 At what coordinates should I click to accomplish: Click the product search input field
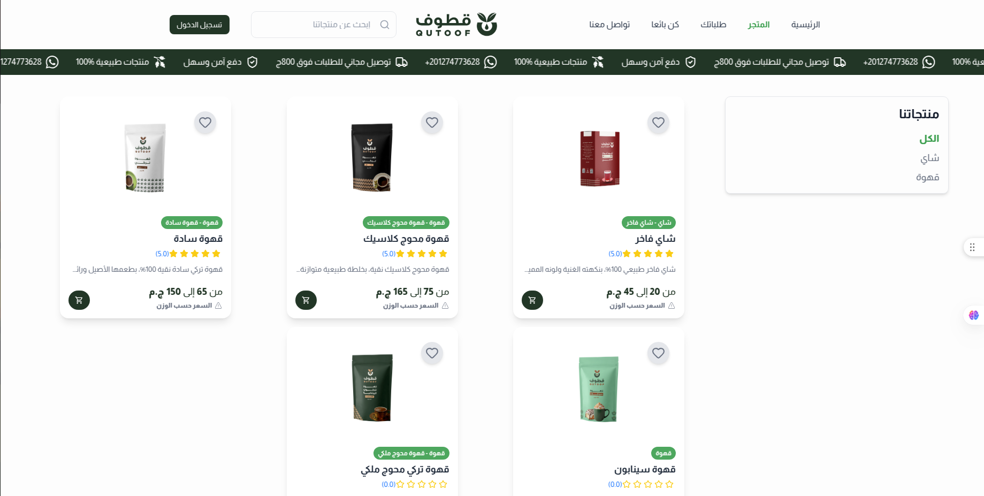(x=324, y=25)
